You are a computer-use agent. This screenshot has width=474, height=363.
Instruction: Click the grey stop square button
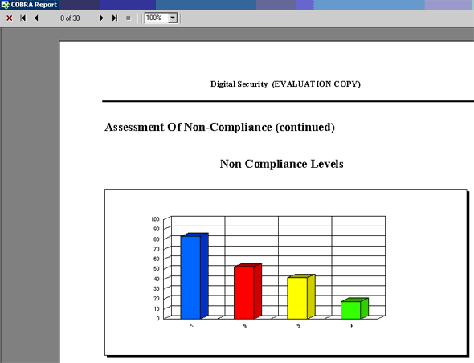(129, 18)
